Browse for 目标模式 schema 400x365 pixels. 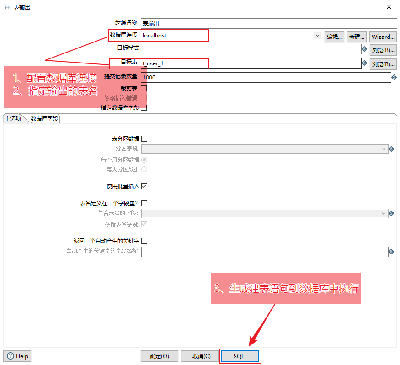tap(383, 50)
